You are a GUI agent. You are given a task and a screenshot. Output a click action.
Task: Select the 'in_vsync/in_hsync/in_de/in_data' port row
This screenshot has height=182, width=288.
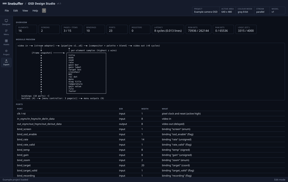pyautogui.click(x=150, y=119)
